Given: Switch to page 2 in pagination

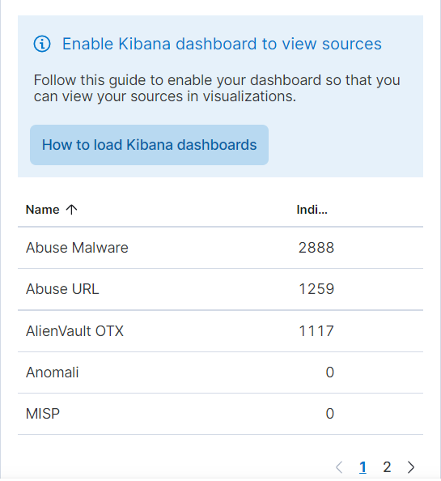Looking at the screenshot, I should (387, 467).
